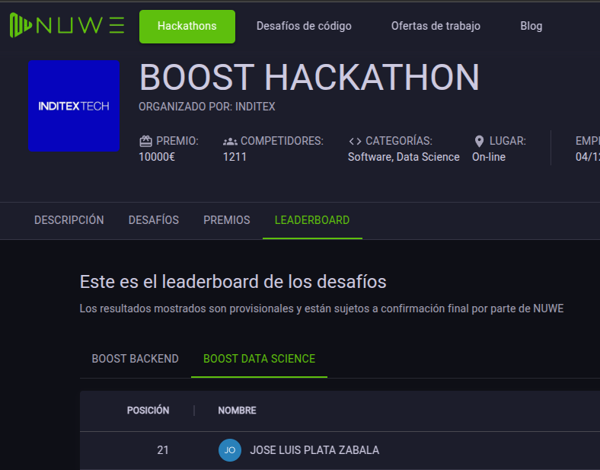Click the NUWE logo
This screenshot has height=470, width=600.
click(x=67, y=25)
